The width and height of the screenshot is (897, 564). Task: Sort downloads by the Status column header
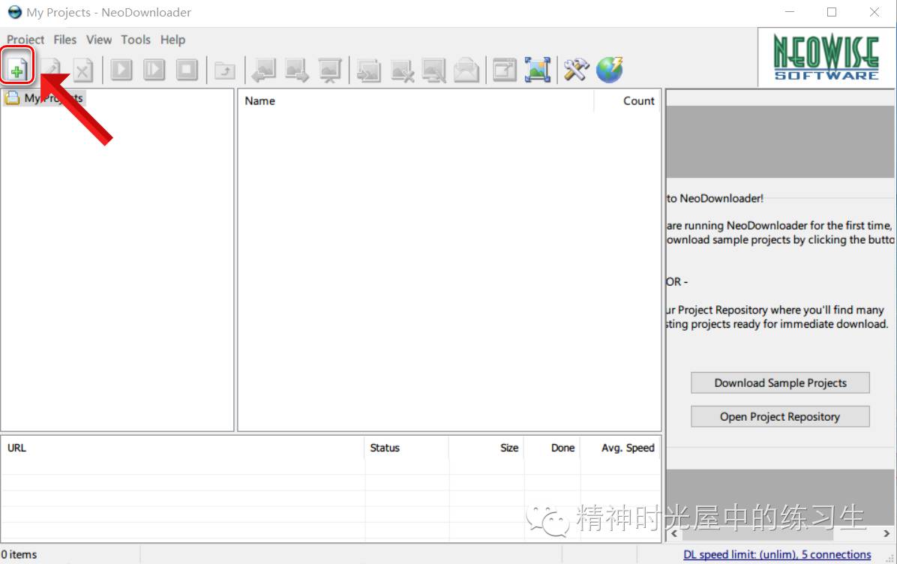[385, 448]
